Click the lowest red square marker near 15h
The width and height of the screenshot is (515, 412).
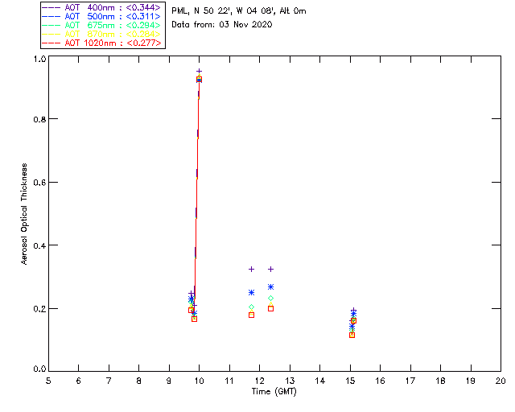[352, 335]
